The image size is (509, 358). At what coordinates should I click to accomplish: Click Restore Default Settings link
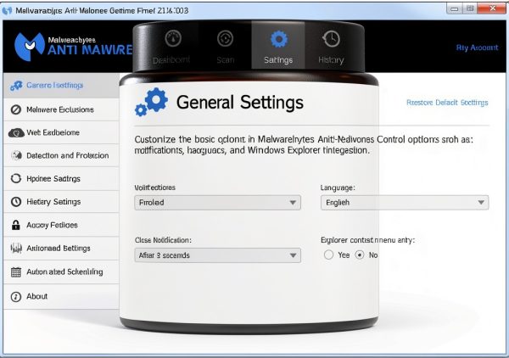(x=447, y=103)
